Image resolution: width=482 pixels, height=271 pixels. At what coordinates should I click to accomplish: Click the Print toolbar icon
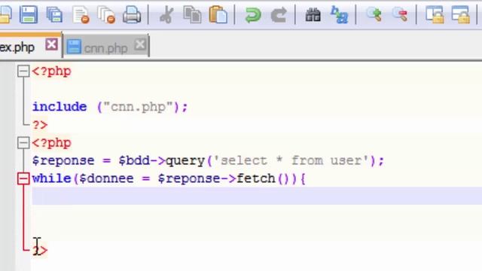132,15
